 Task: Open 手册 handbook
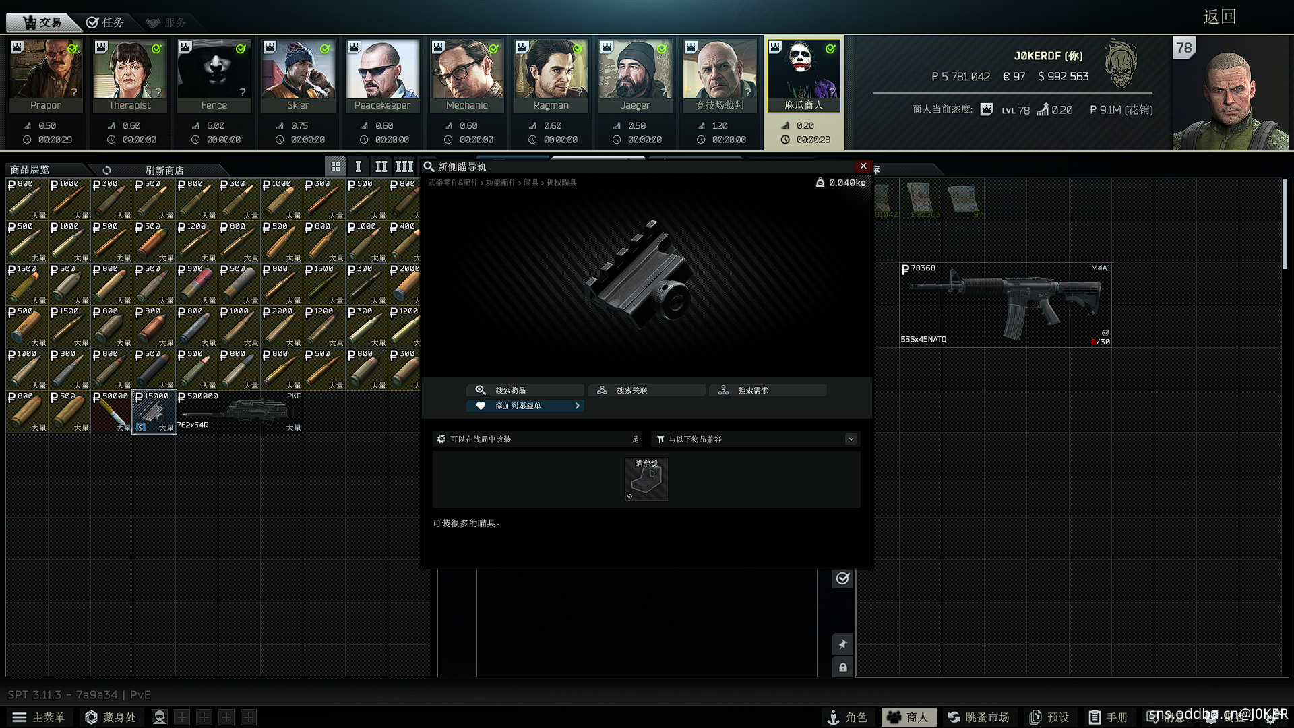pos(1109,717)
